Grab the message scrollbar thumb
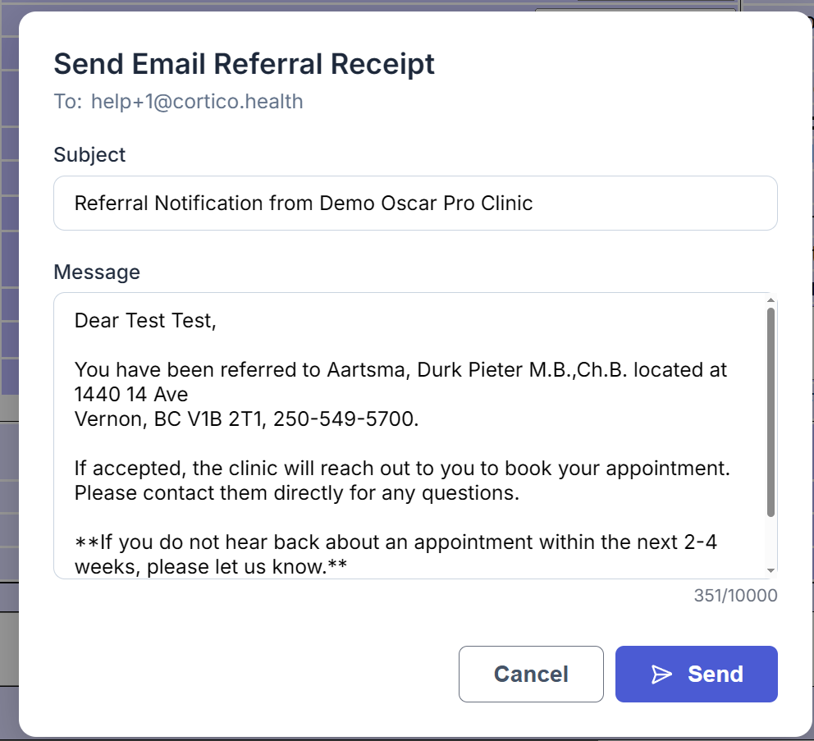814x741 pixels. coord(771,410)
